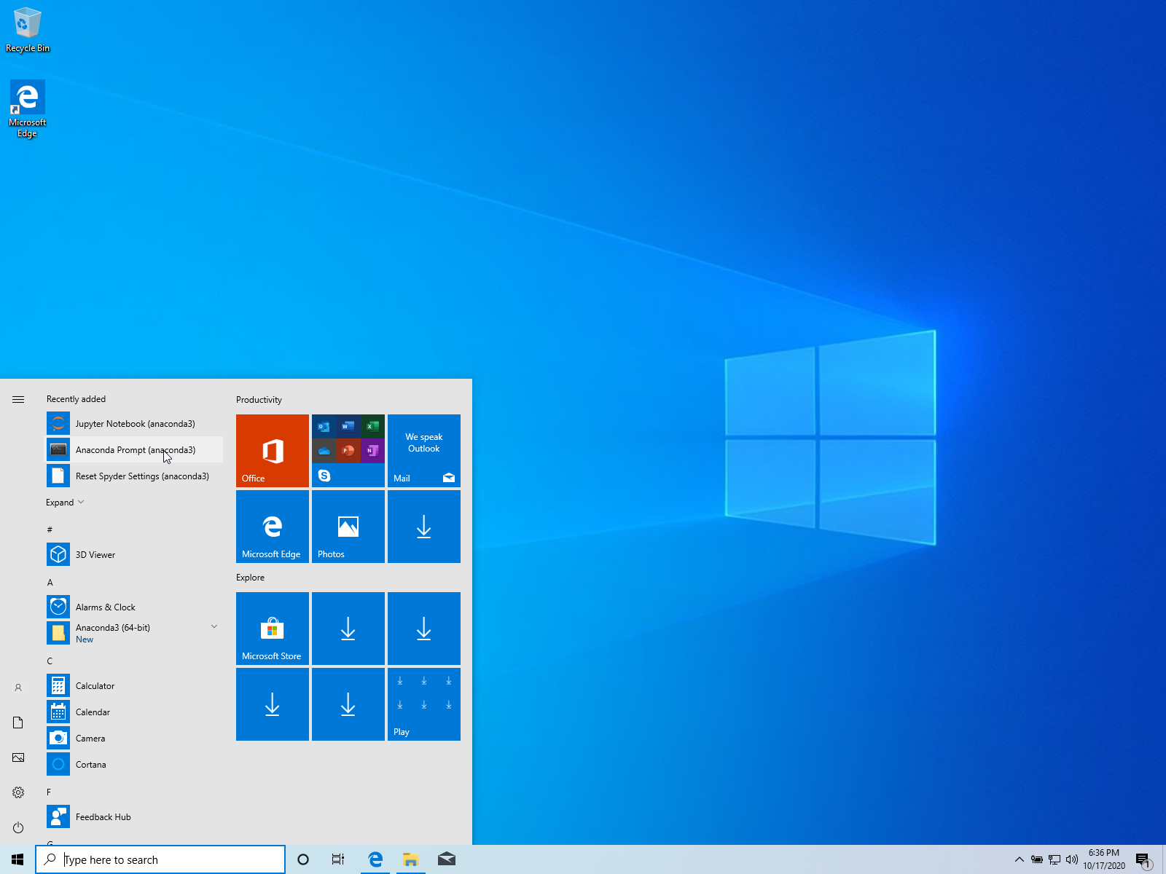The width and height of the screenshot is (1166, 874).
Task: Open Documents from Start sidebar
Action: pos(18,723)
